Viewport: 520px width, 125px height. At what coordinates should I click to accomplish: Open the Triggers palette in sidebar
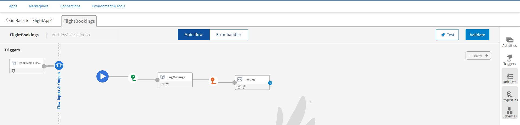[x=509, y=60]
